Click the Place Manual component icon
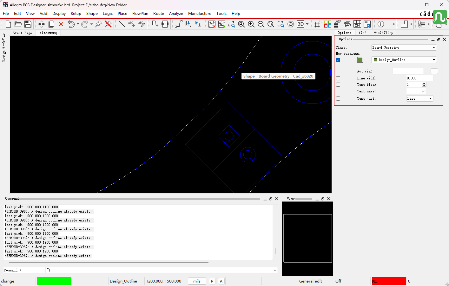 tap(155, 24)
